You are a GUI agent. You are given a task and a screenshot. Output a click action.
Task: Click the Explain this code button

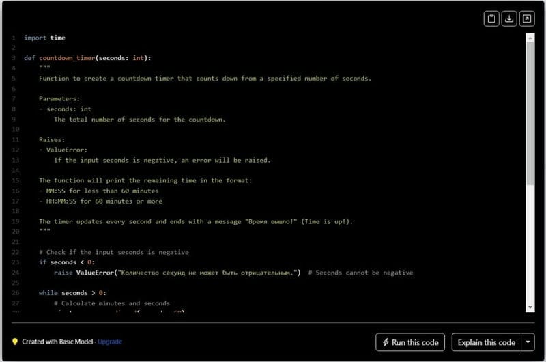[x=487, y=342]
